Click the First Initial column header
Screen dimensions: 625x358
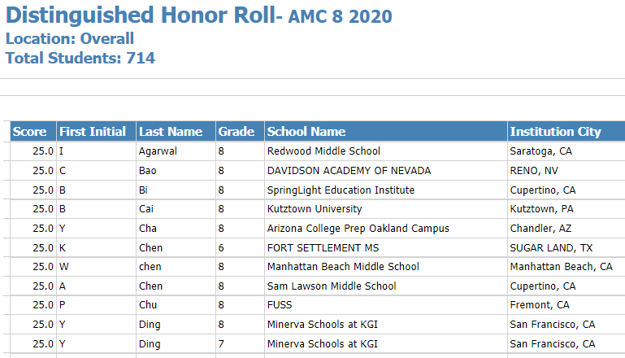[97, 131]
